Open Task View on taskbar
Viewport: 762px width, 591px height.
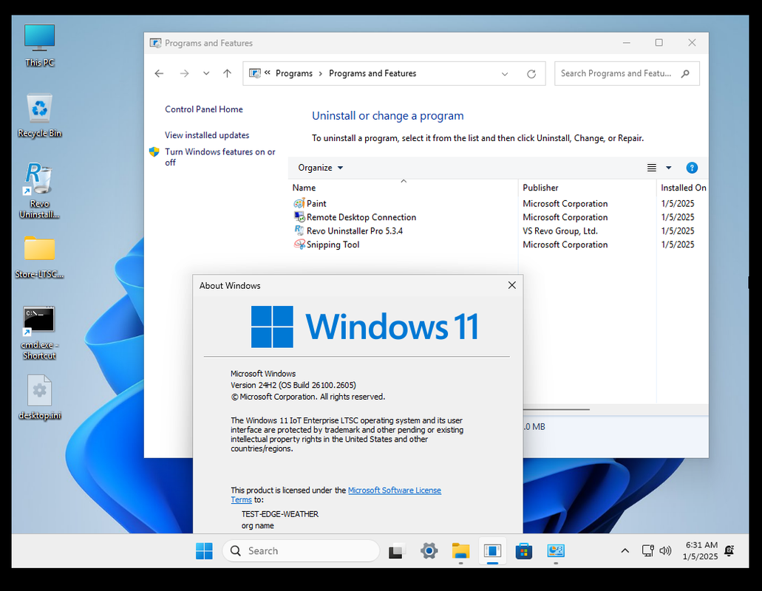(x=396, y=550)
